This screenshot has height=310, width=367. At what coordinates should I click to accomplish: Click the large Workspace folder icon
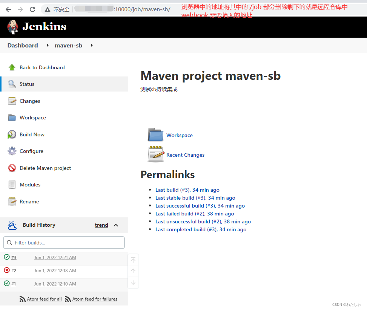(155, 134)
